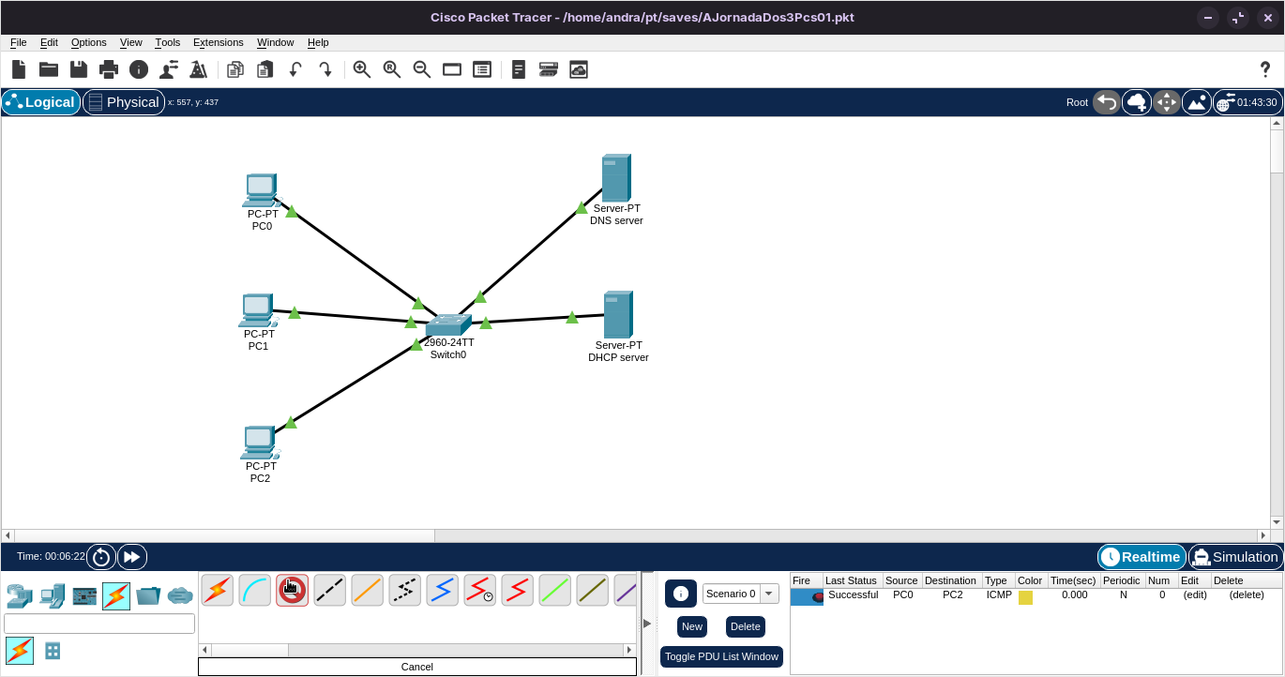Click (delete) for the ICMP PDU
1285x677 pixels.
(1247, 594)
